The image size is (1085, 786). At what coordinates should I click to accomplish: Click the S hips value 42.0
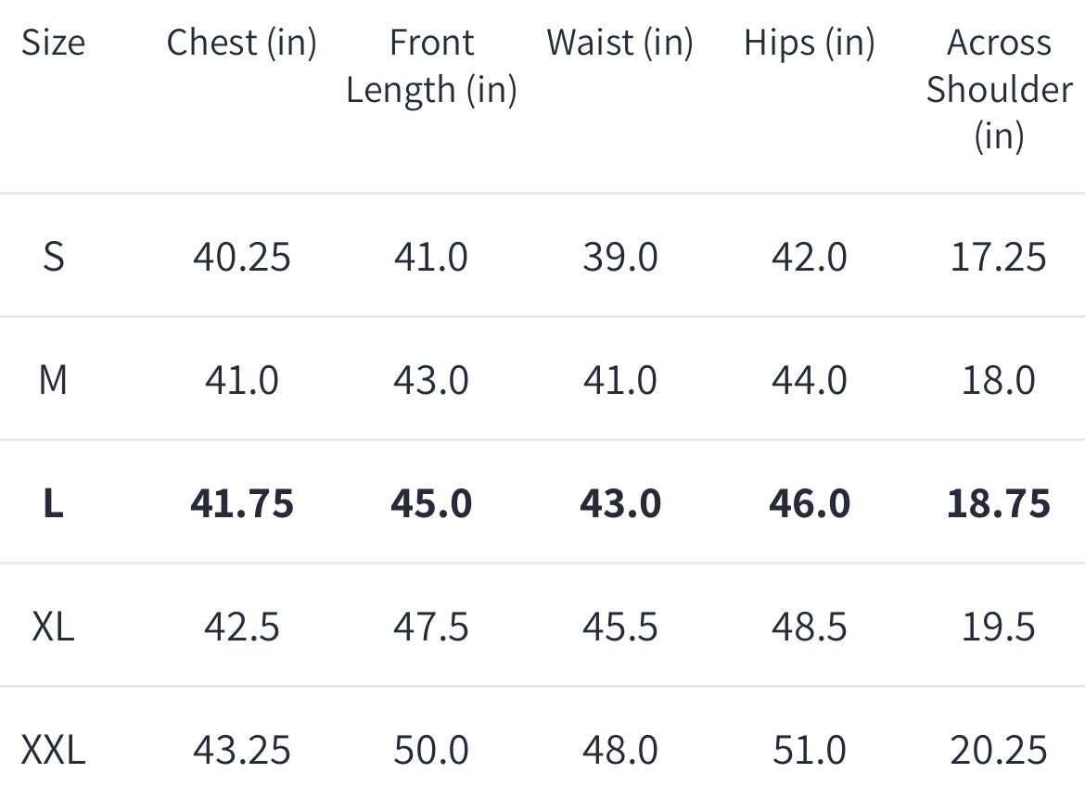(809, 257)
